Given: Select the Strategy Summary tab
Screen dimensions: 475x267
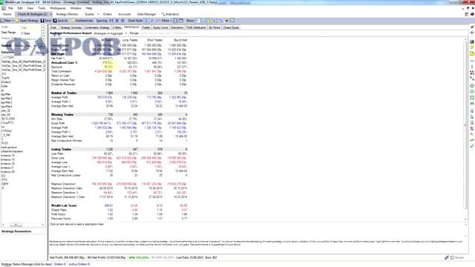Looking at the screenshot, I should (x=71, y=27).
